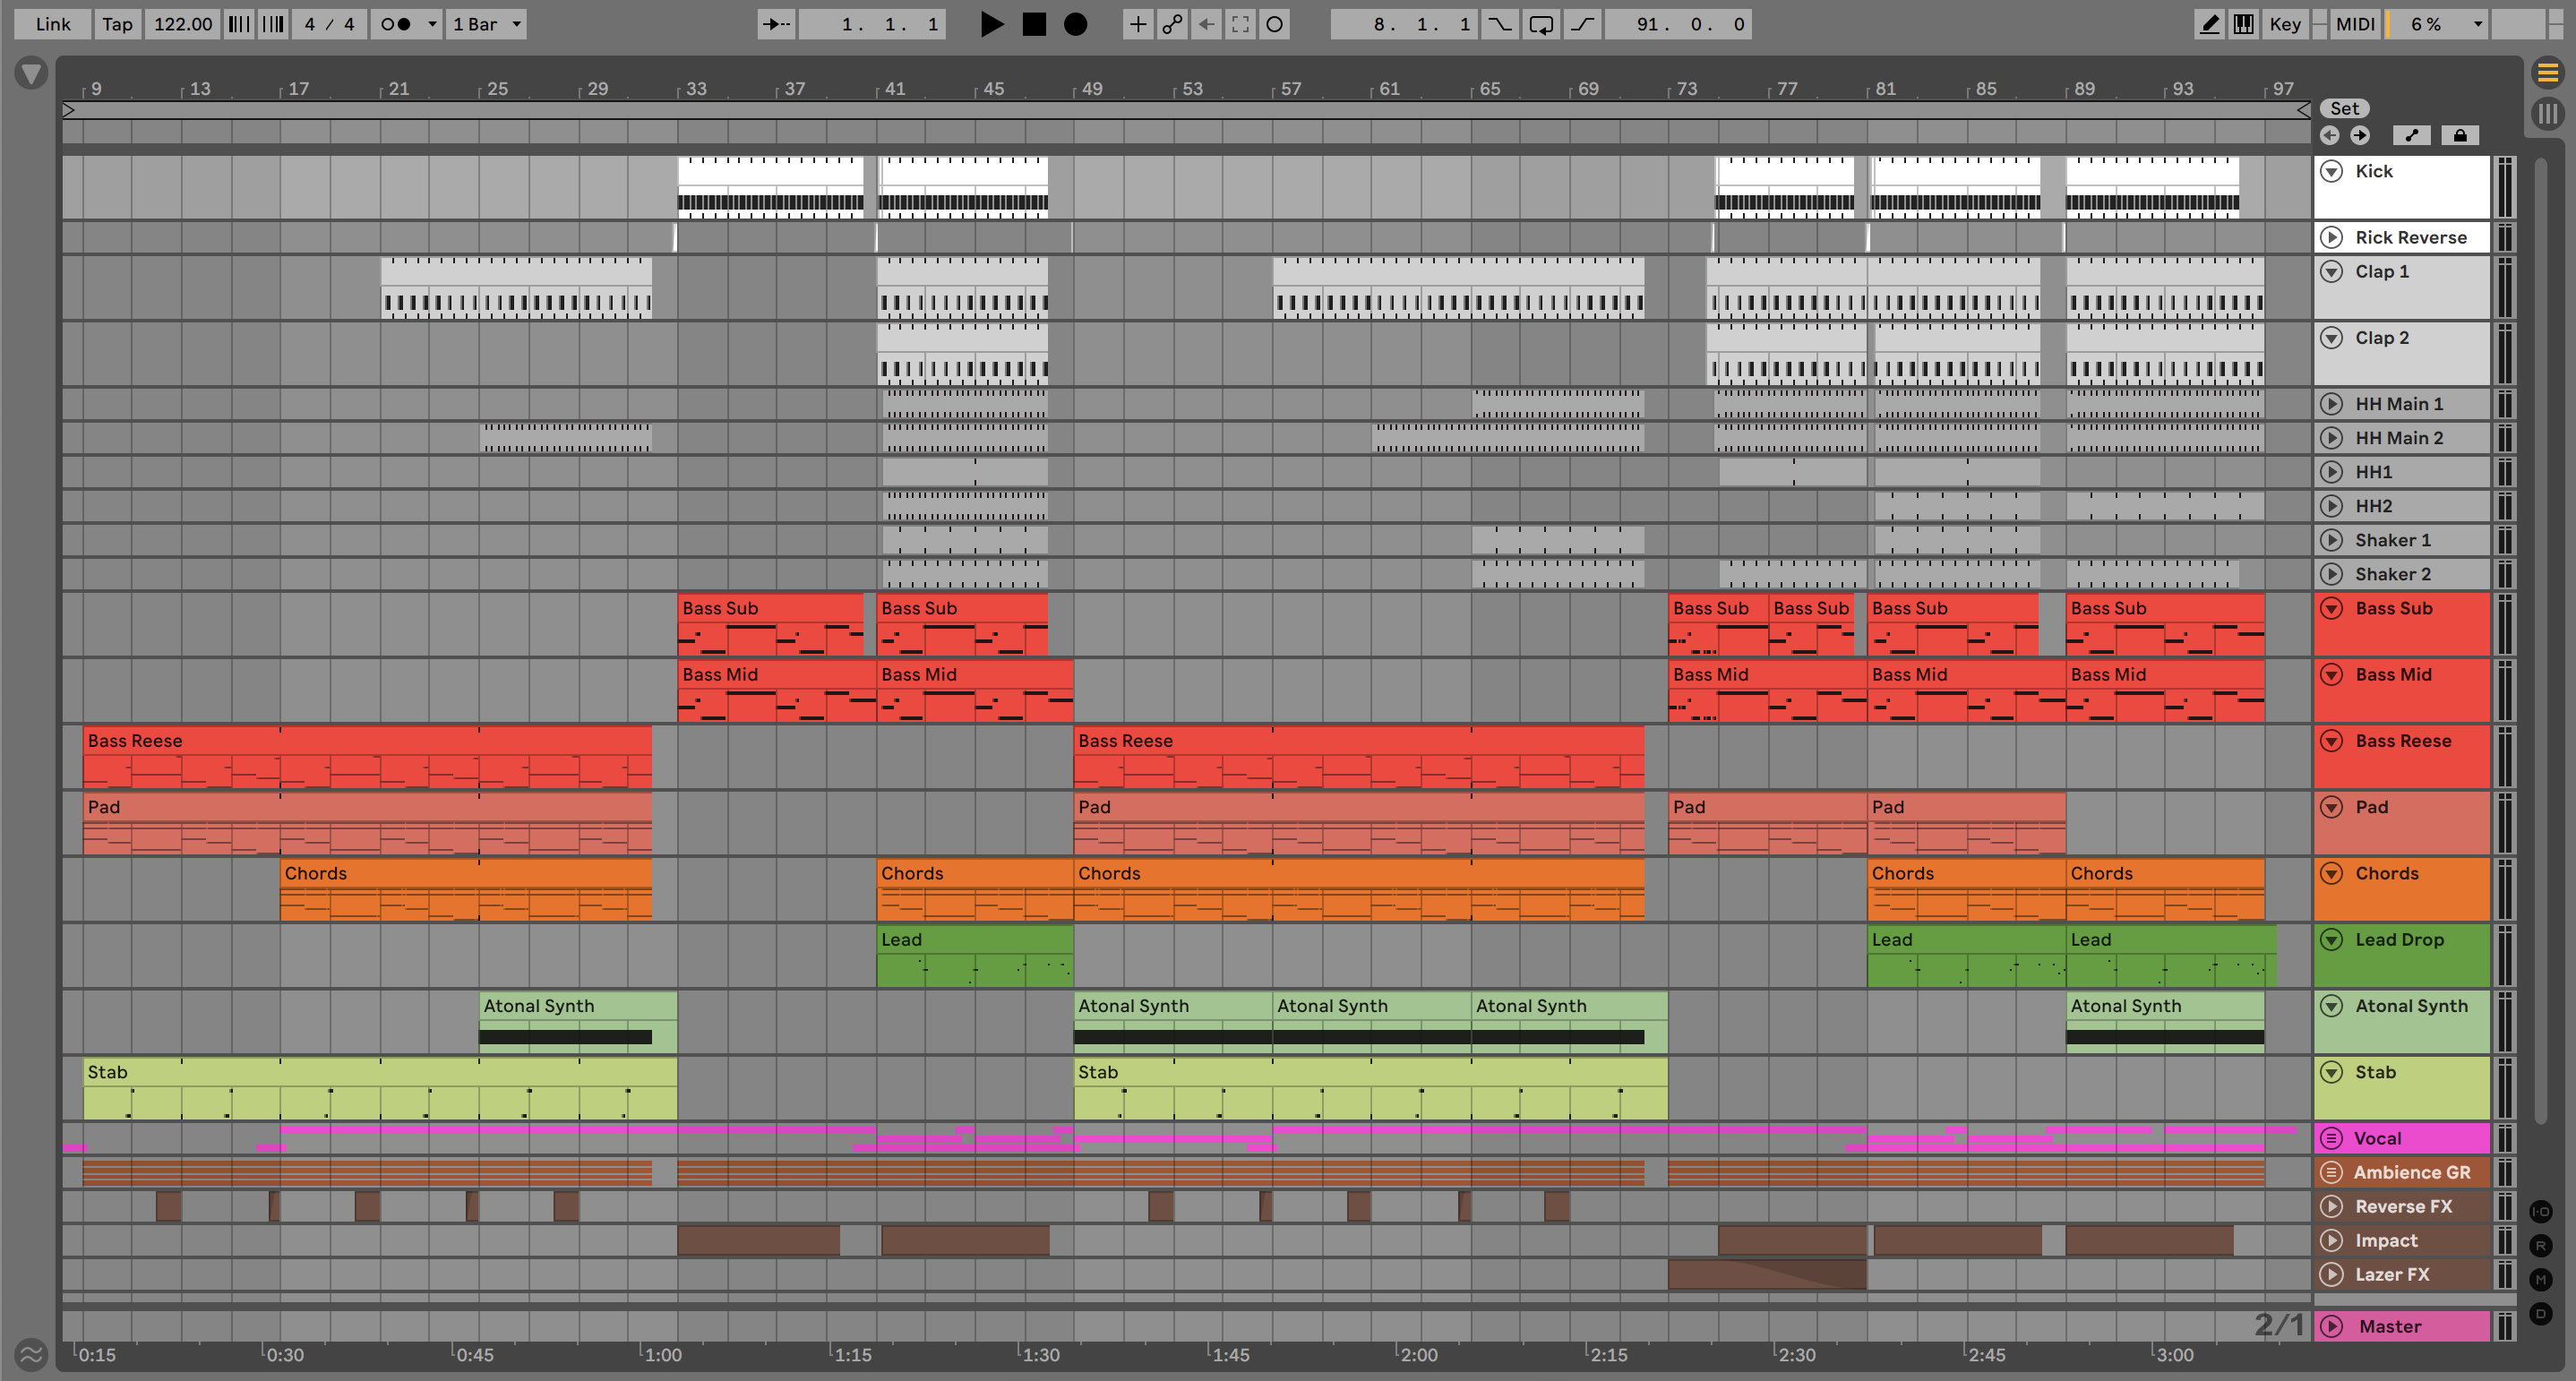Image resolution: width=2576 pixels, height=1381 pixels.
Task: Open the quantization 1 Bar dropdown
Action: point(486,24)
